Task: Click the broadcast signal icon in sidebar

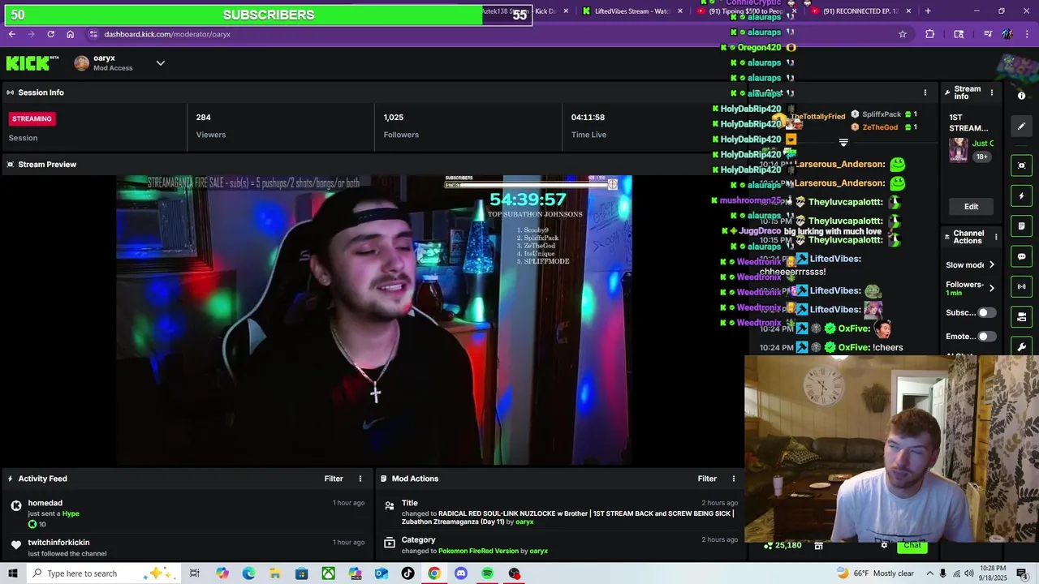Action: coord(1021,286)
